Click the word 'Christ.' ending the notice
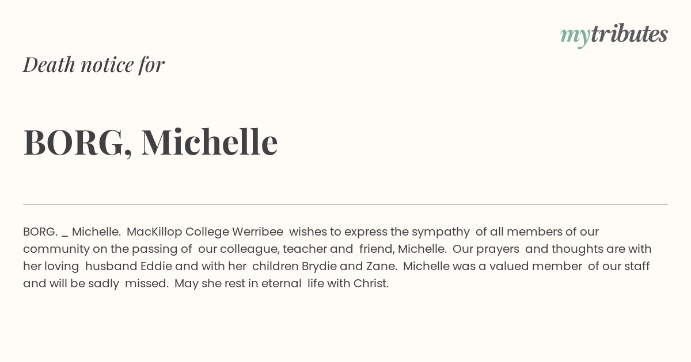The height and width of the screenshot is (362, 691). tap(371, 283)
